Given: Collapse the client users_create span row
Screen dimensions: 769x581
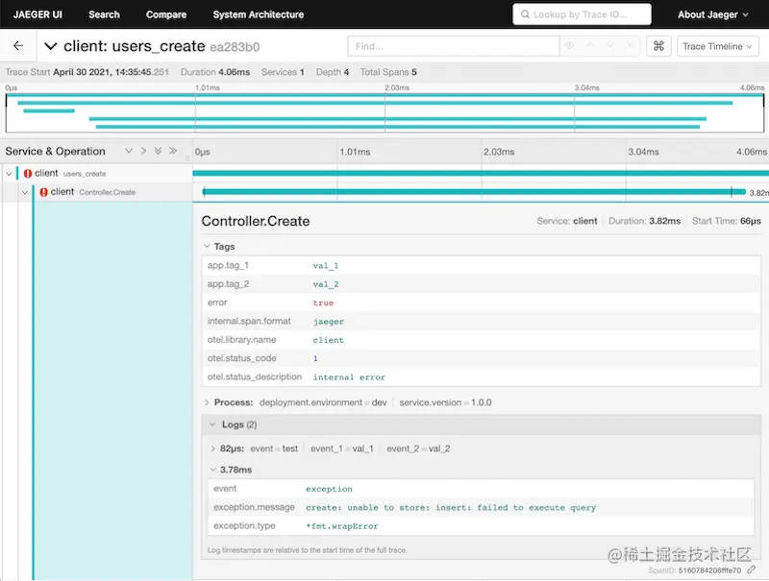Looking at the screenshot, I should [9, 174].
